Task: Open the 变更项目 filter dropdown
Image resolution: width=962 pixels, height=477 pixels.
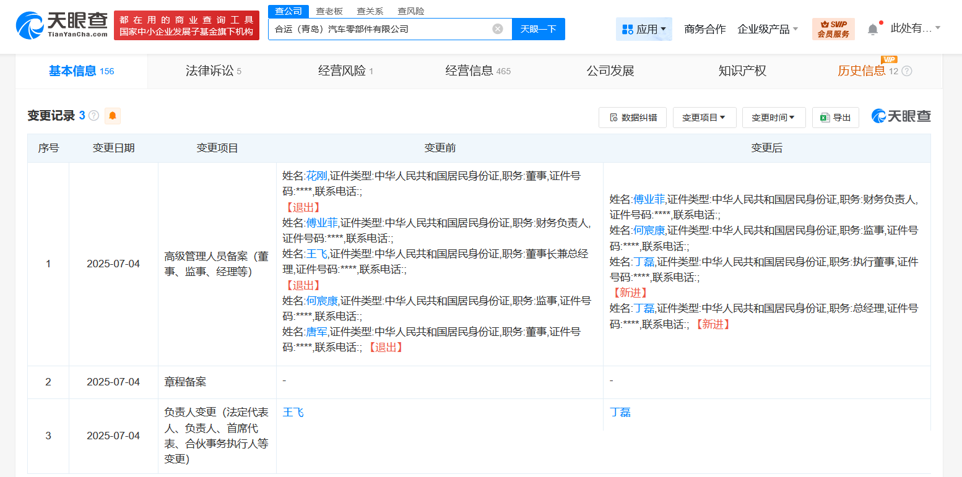Action: click(x=704, y=118)
